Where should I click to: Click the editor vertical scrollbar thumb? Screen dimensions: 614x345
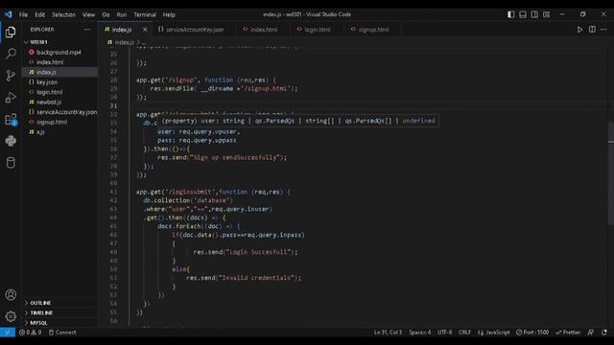click(610, 173)
